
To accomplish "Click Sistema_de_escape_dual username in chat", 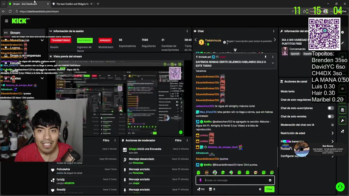I will 222,147.
